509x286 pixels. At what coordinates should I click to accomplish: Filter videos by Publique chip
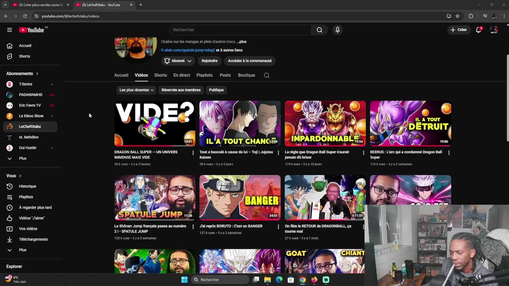(216, 90)
